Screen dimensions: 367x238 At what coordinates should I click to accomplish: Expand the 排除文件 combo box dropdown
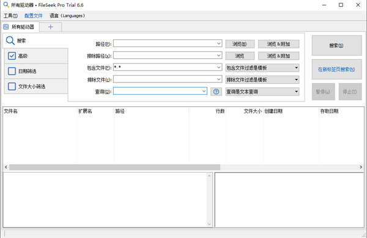[x=218, y=80]
